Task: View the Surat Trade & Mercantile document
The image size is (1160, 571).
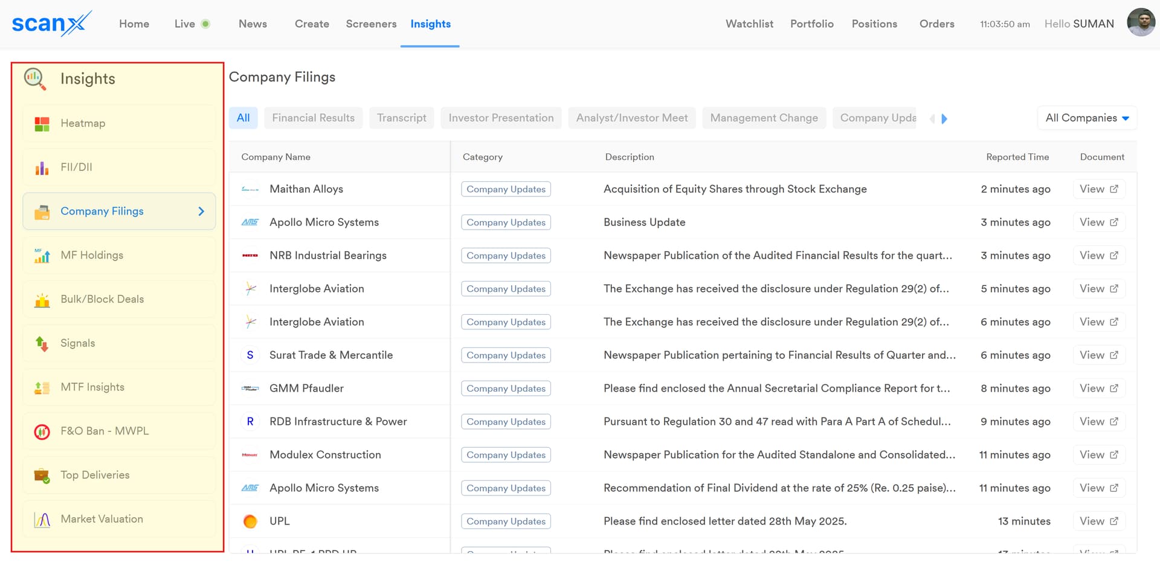Action: 1099,355
